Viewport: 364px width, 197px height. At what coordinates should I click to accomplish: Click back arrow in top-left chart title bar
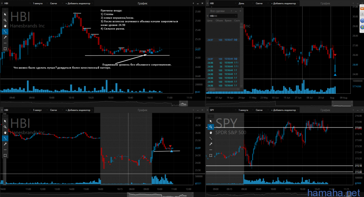[193, 3]
